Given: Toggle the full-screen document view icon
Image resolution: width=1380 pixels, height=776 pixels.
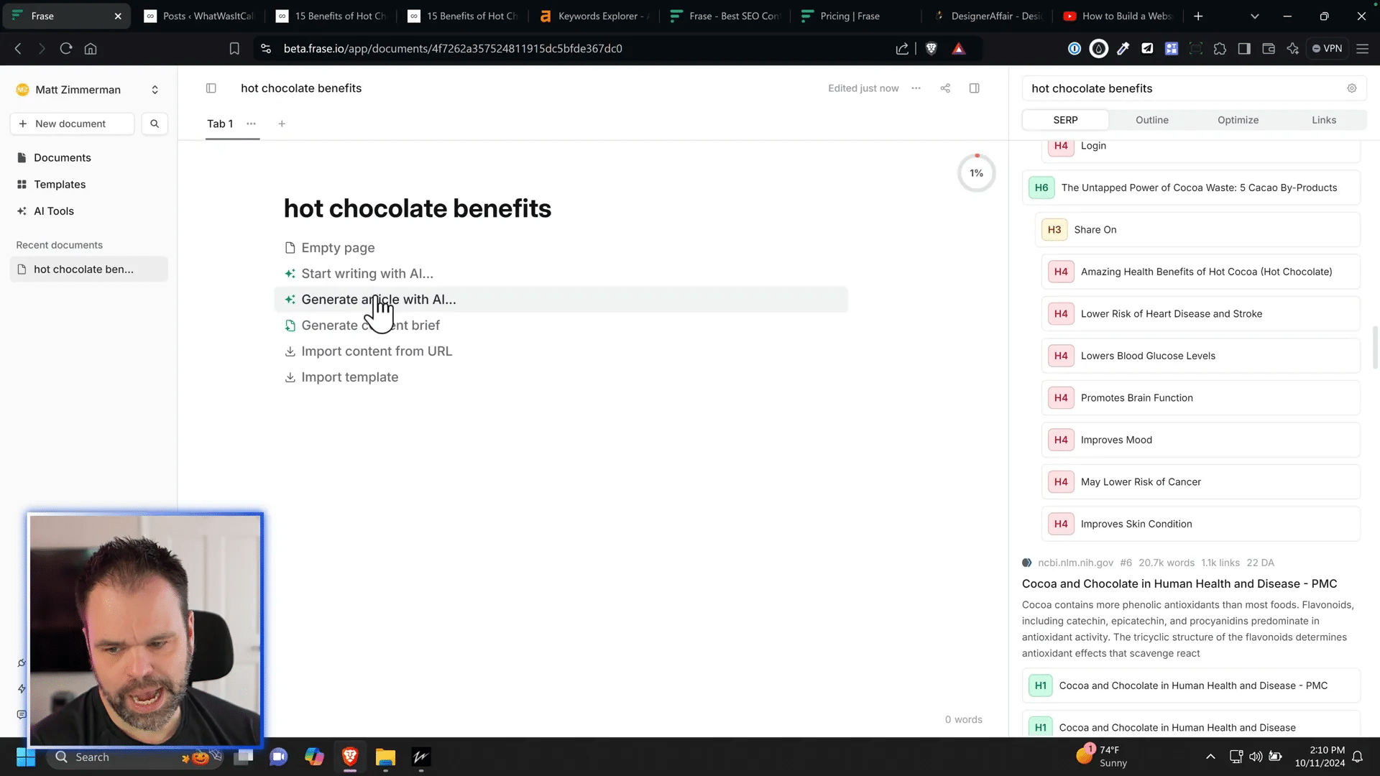Looking at the screenshot, I should coord(975,87).
